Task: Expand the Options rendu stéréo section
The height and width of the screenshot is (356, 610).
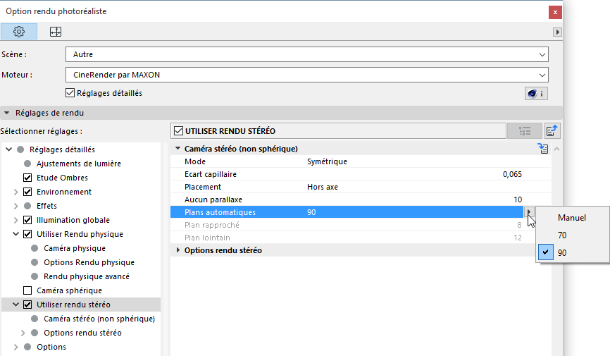Action: pos(178,250)
